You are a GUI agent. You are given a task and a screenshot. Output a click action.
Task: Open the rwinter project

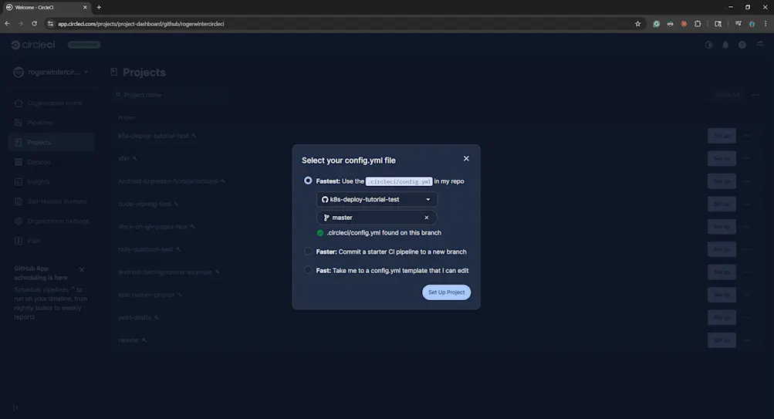(x=129, y=340)
